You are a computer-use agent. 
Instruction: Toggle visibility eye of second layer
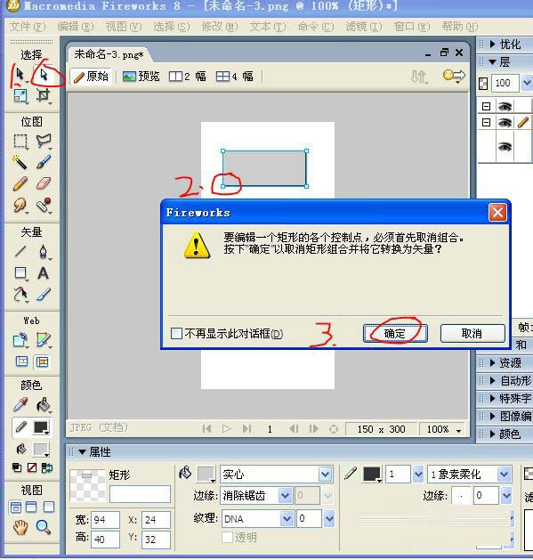click(x=505, y=123)
